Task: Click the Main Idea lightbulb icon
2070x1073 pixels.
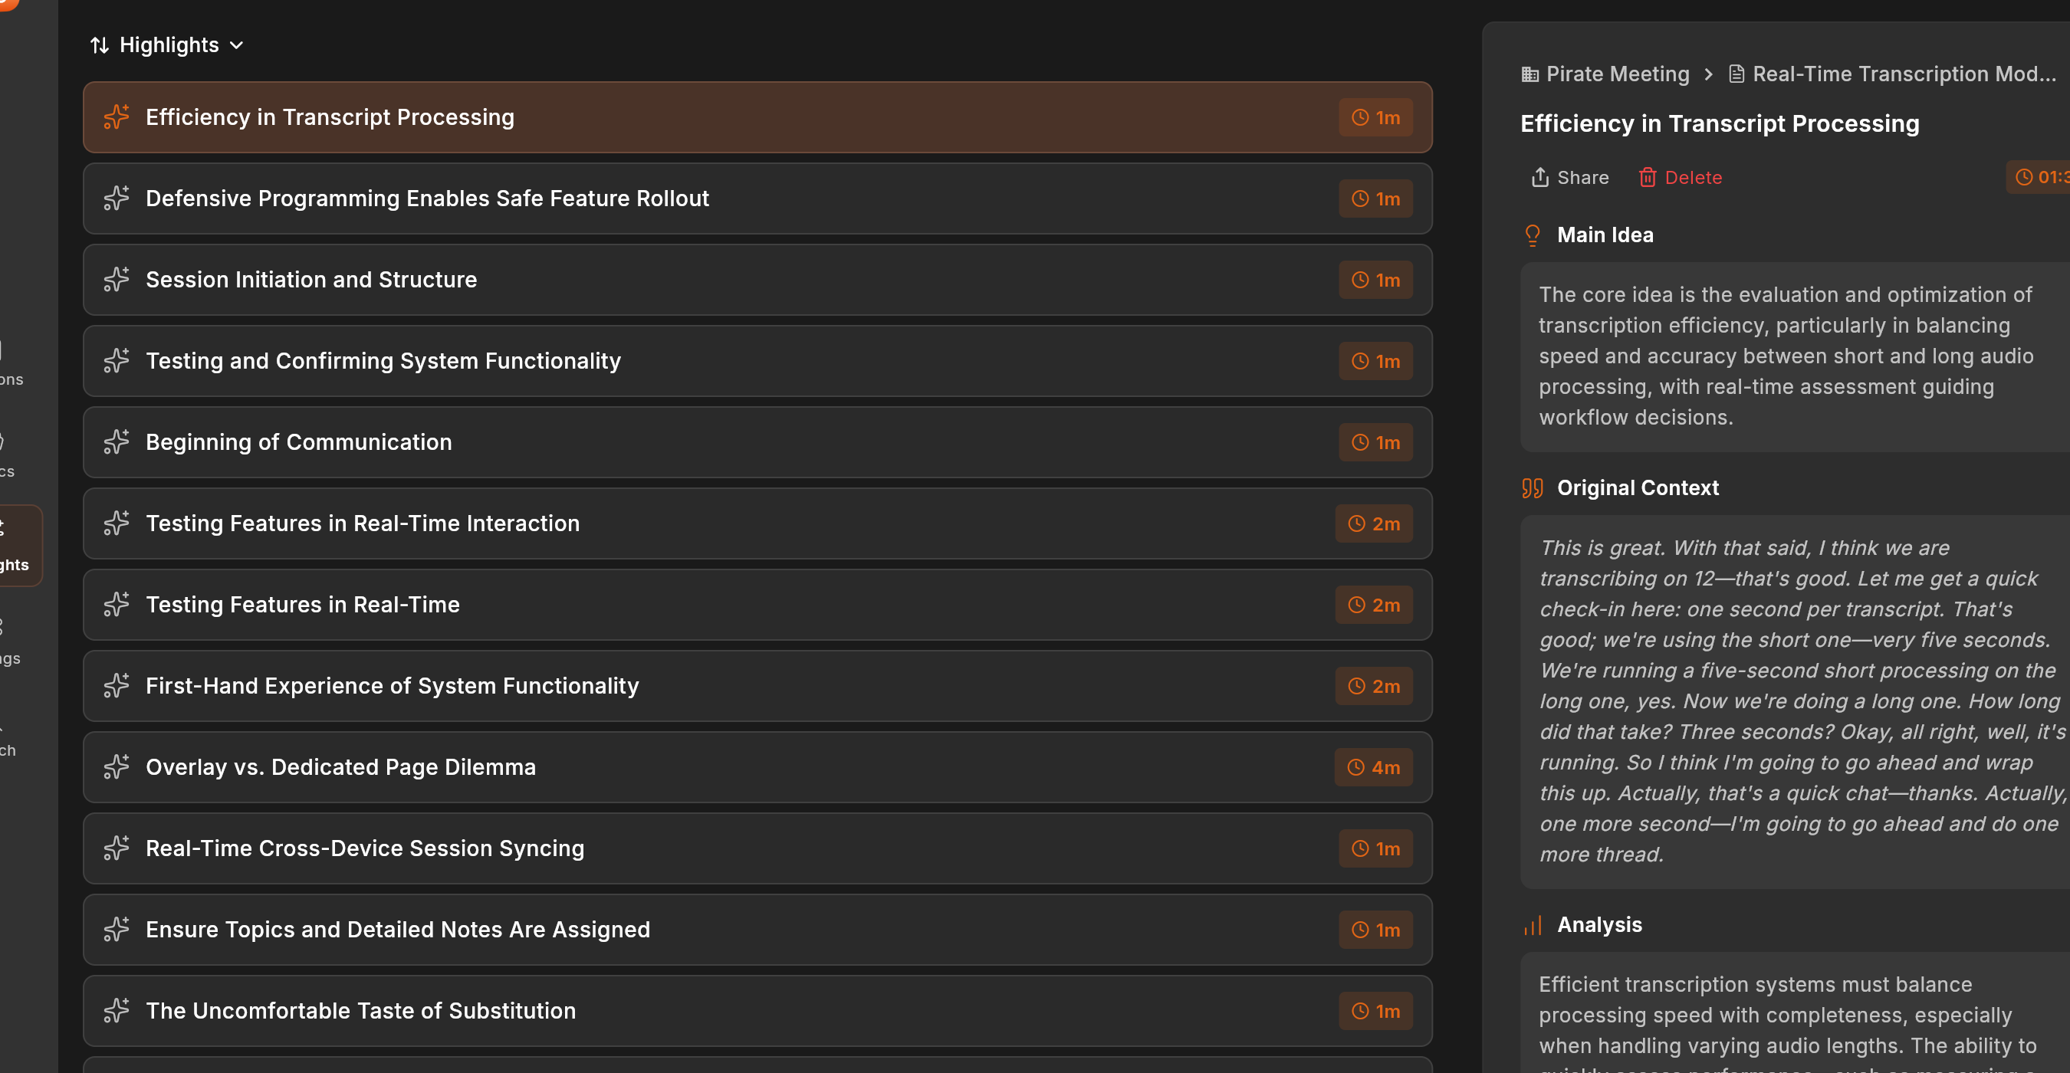Action: pos(1533,235)
